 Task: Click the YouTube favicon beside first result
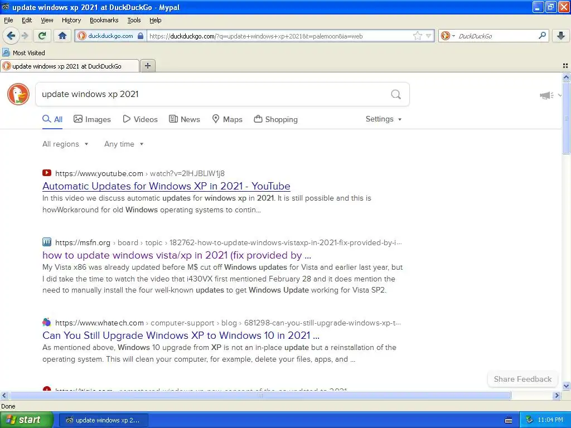(47, 173)
